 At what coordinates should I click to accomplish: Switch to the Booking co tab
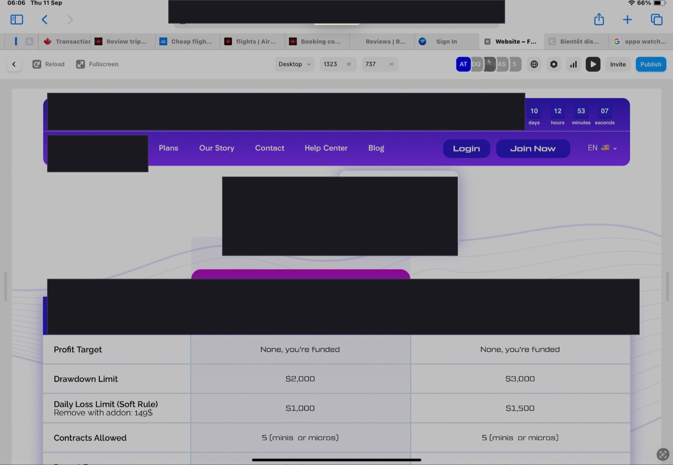tap(317, 42)
